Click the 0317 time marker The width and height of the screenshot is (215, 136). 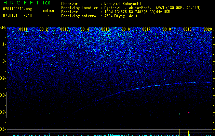(x=146, y=29)
